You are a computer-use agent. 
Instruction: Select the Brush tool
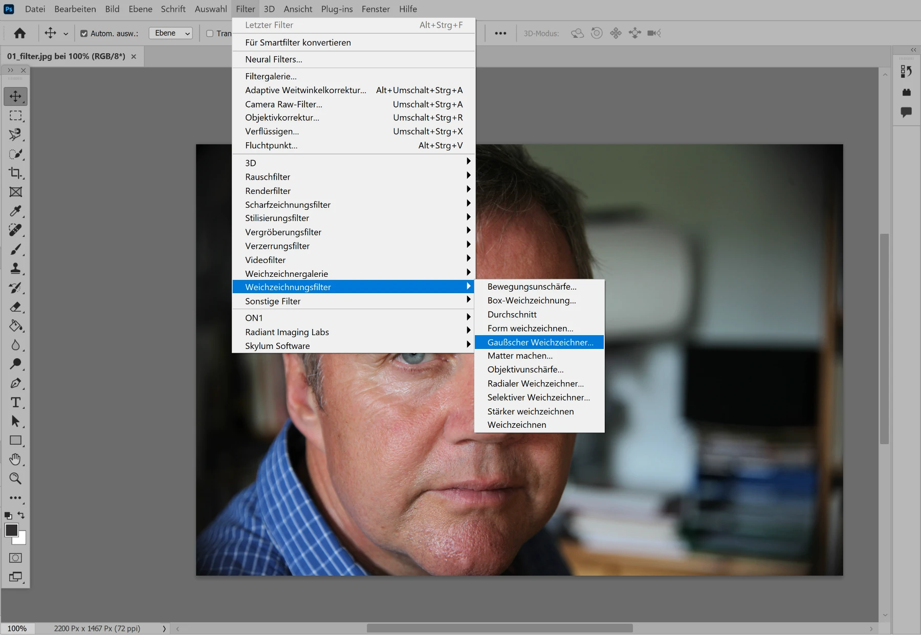[x=15, y=250]
